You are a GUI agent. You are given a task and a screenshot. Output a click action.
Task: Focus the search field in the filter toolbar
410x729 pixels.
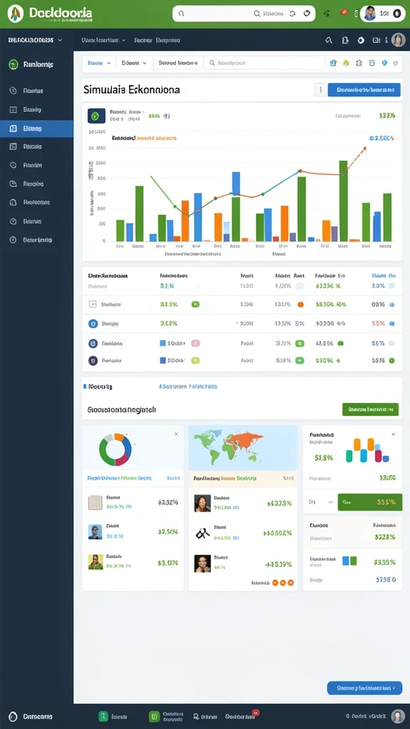tap(264, 63)
